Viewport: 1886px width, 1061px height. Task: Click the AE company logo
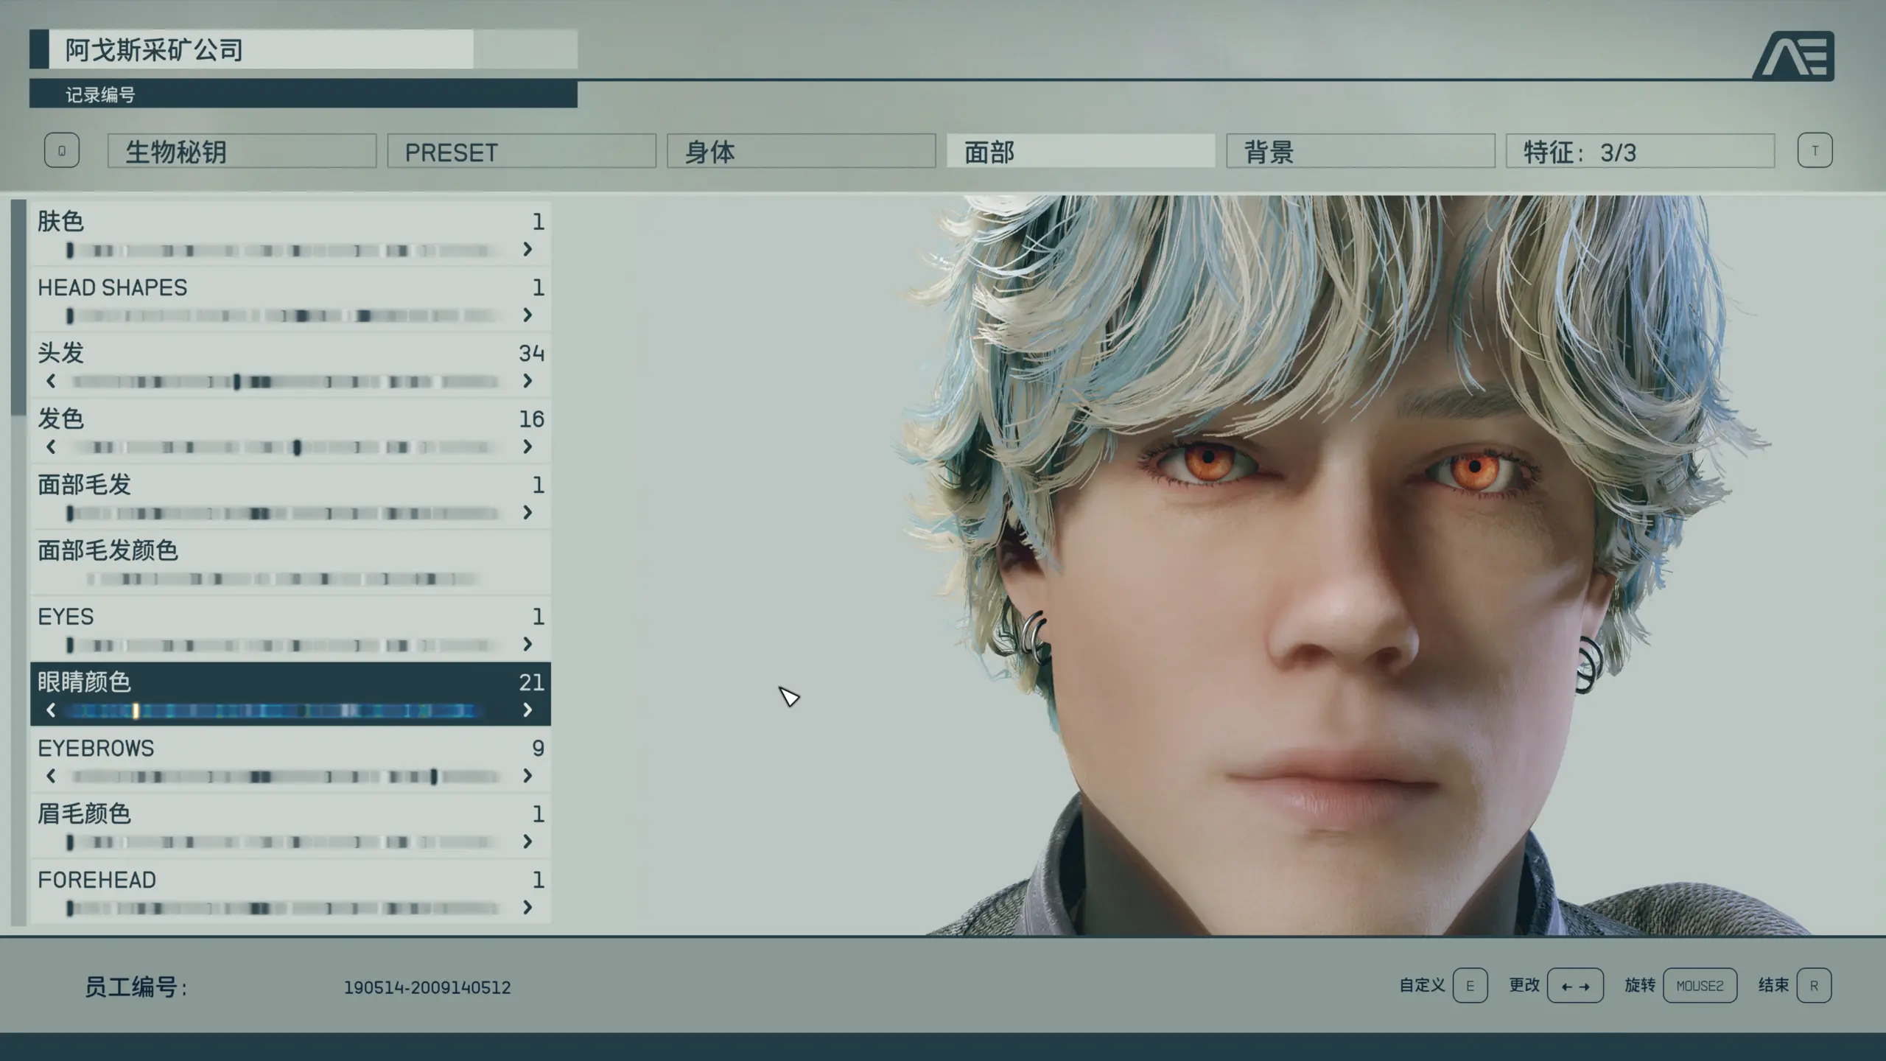point(1794,56)
